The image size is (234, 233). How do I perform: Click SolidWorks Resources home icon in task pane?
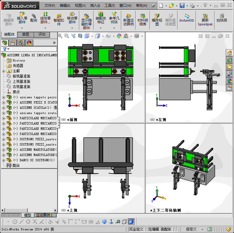229,53
